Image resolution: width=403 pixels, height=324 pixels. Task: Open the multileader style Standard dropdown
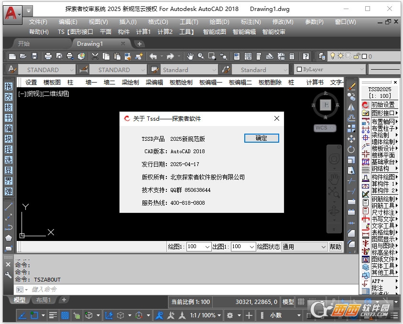[x=261, y=70]
